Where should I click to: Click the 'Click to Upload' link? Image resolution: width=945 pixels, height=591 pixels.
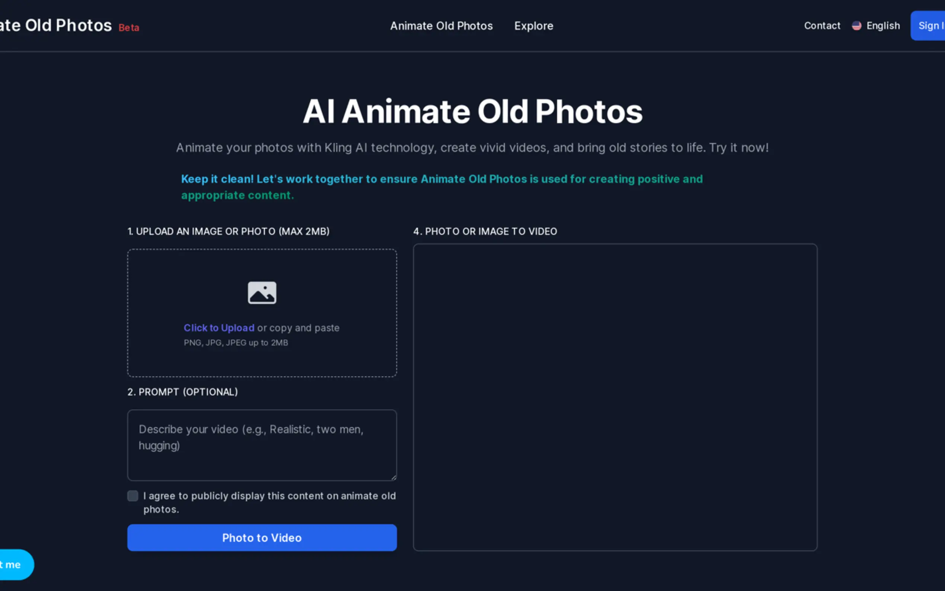coord(219,328)
